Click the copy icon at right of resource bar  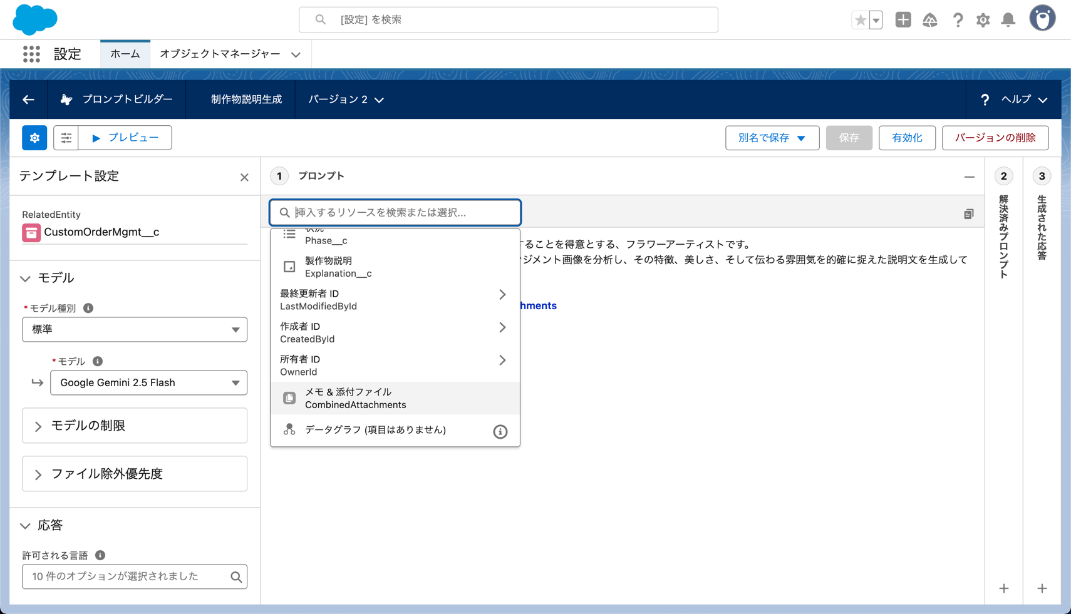tap(968, 214)
